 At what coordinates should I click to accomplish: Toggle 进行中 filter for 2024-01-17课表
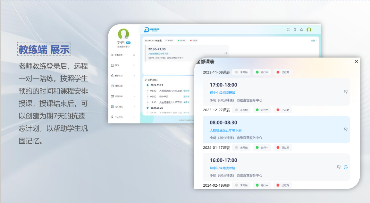click(262, 148)
